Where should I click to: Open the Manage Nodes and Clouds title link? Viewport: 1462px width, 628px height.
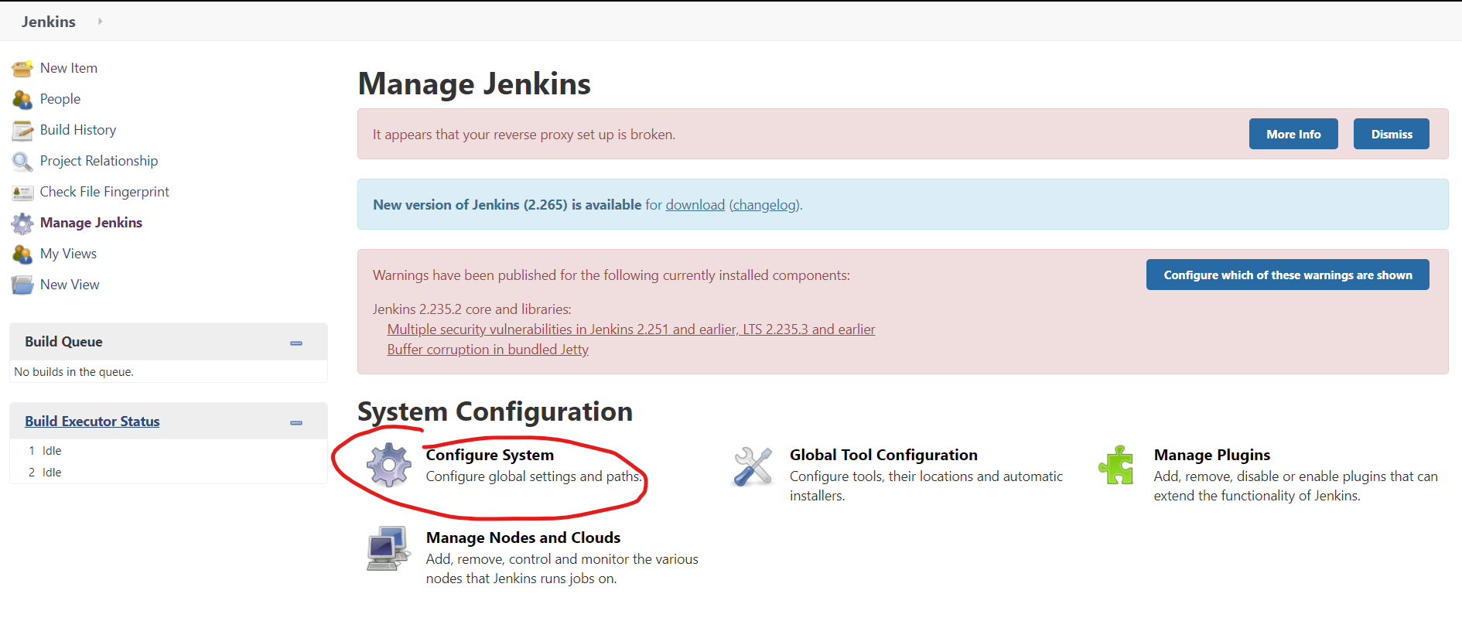[x=523, y=538]
